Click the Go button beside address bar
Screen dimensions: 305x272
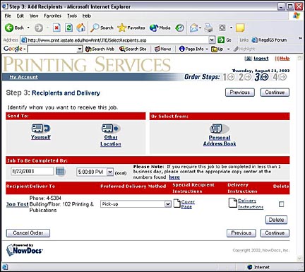coord(224,40)
